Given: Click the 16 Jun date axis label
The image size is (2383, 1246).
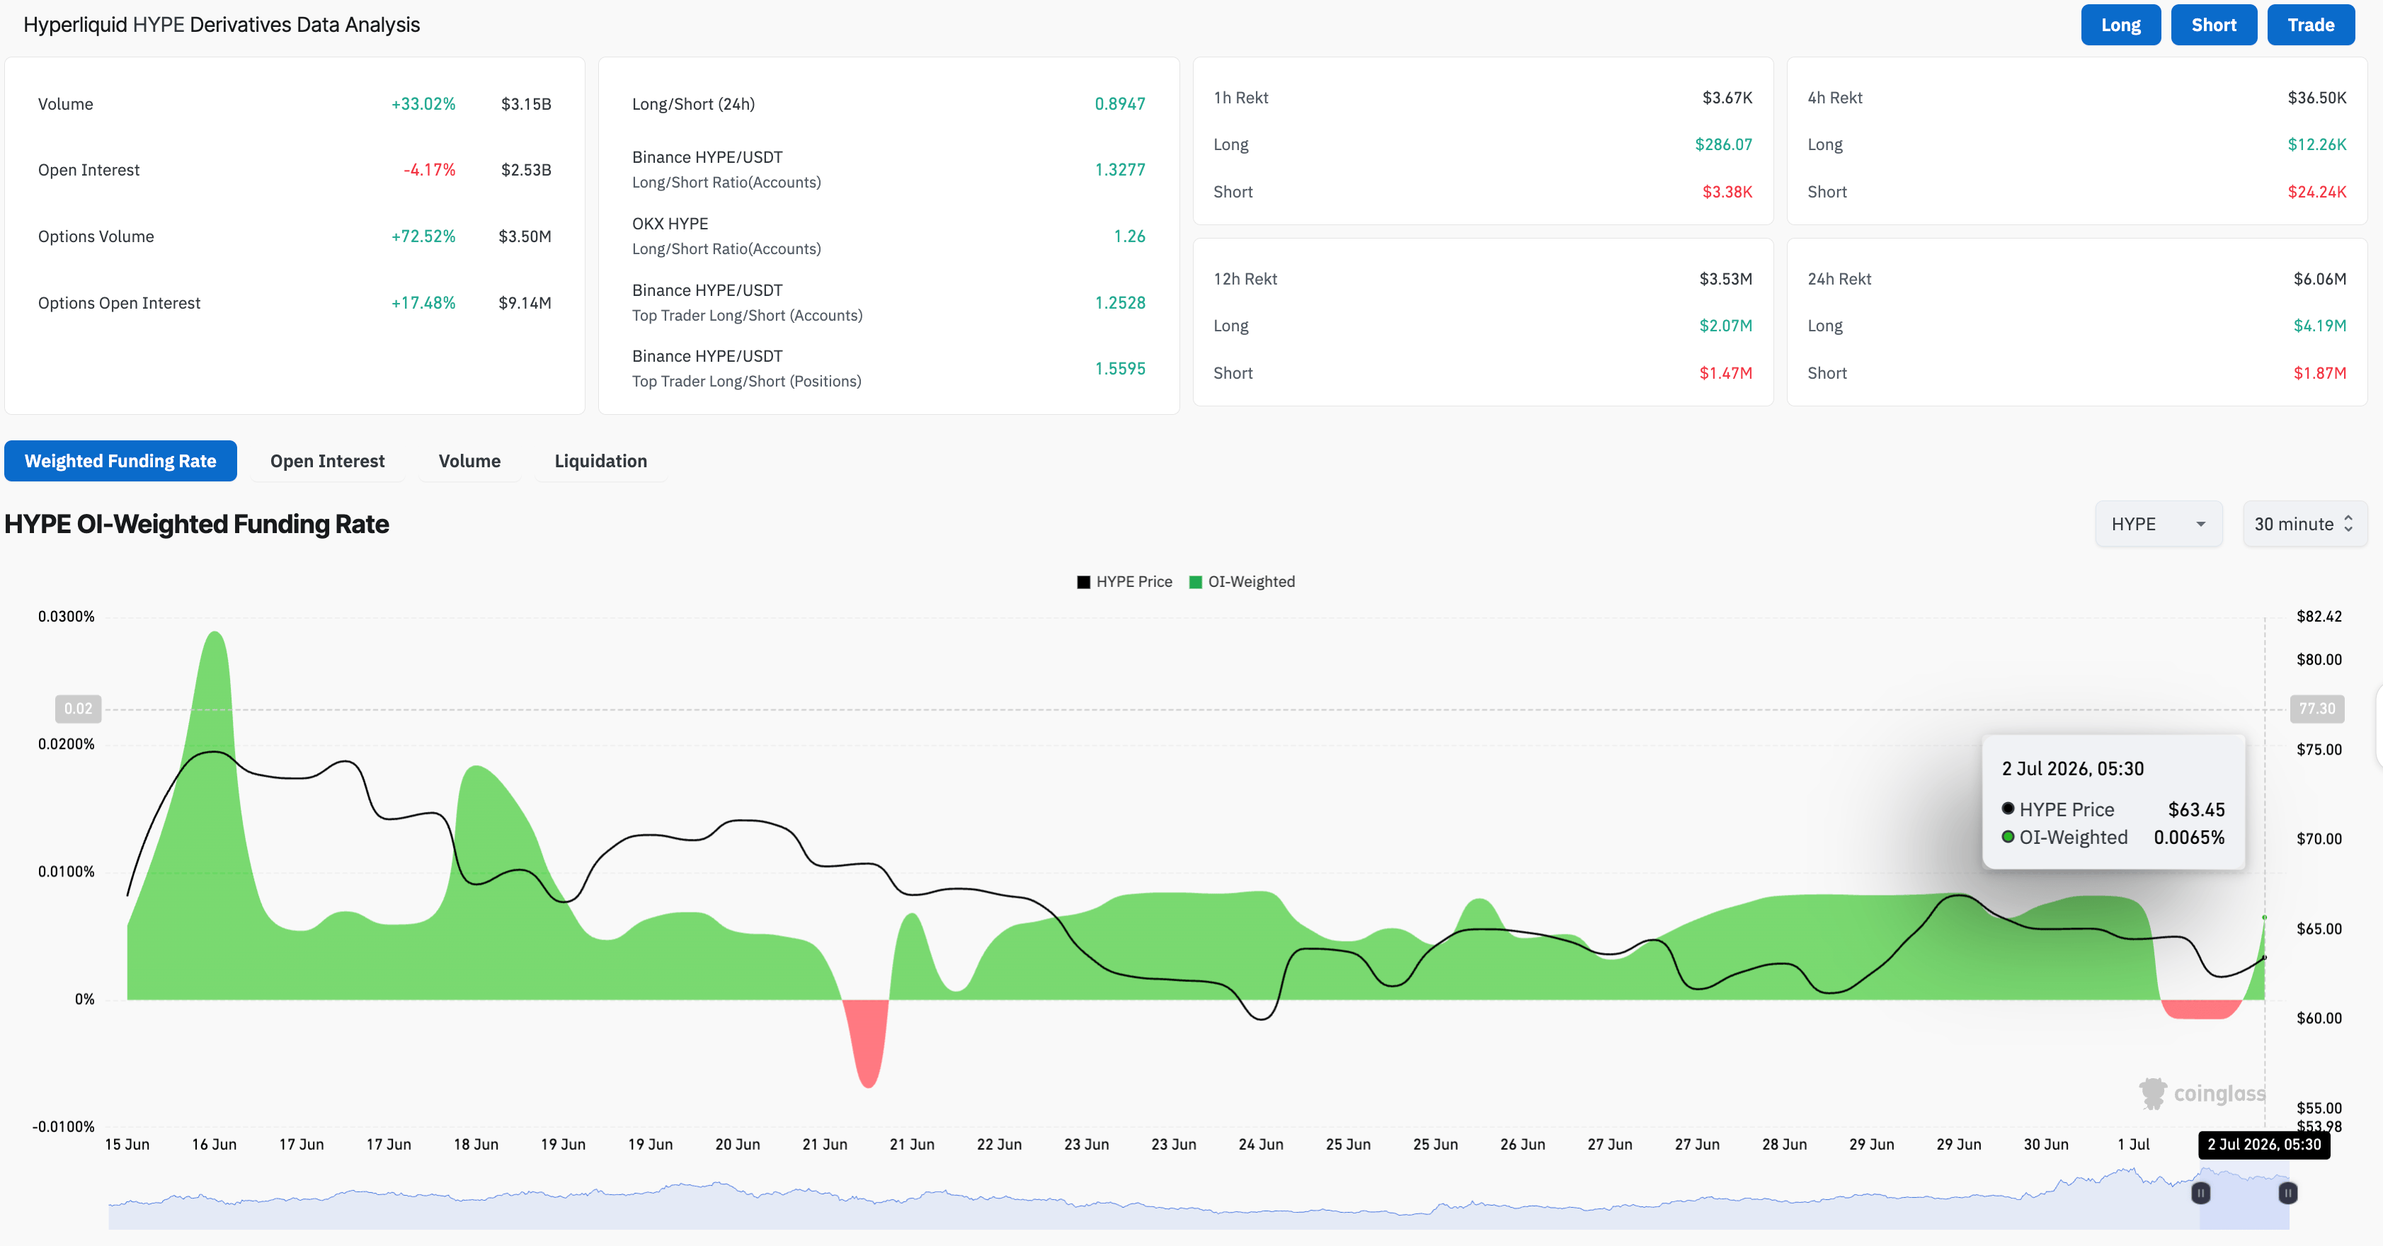Looking at the screenshot, I should click(214, 1144).
